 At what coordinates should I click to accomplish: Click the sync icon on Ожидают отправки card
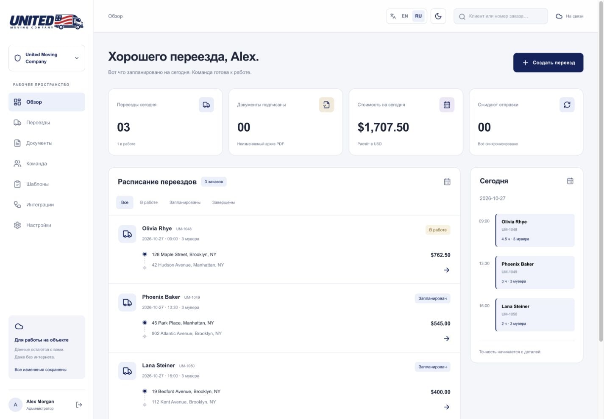point(567,105)
